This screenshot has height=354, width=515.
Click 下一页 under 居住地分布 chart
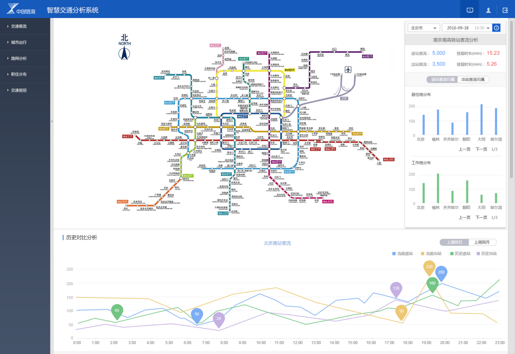[x=481, y=149]
